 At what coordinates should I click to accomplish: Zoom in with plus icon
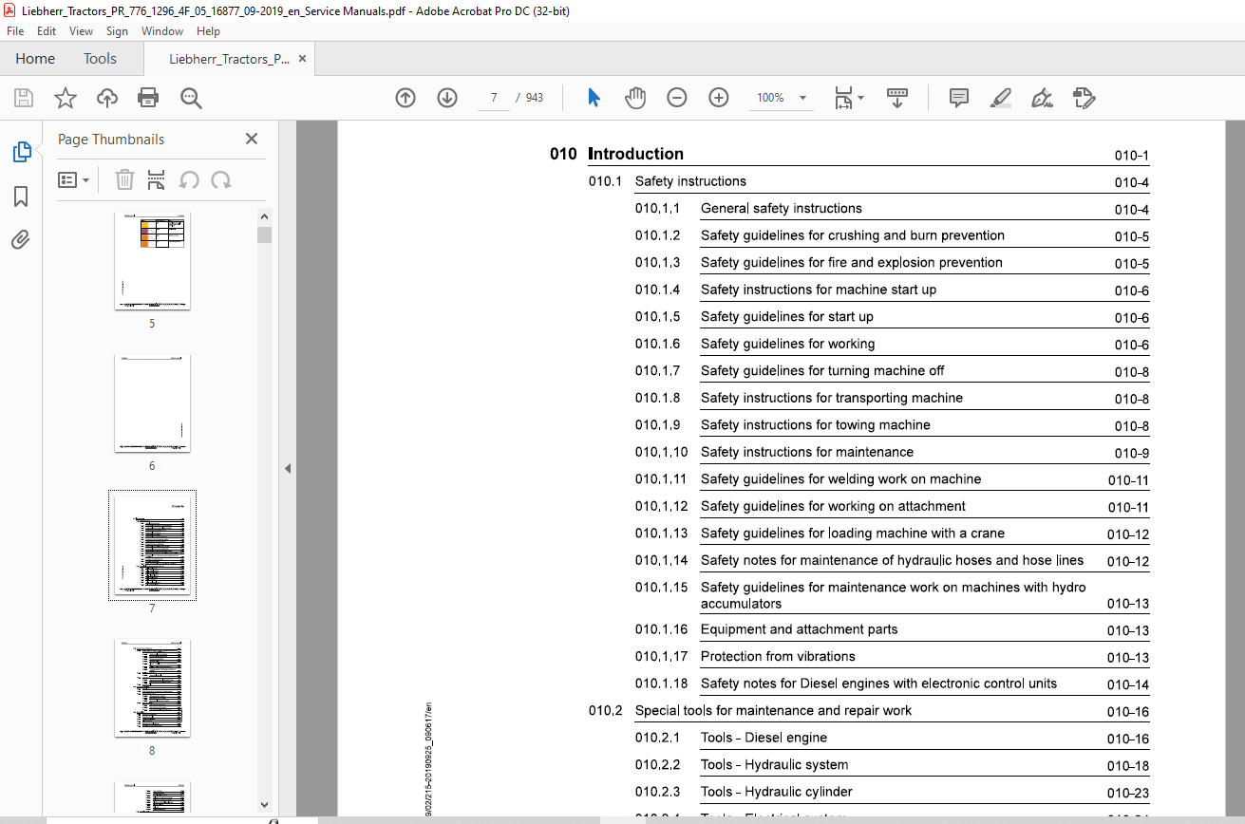[x=719, y=98]
